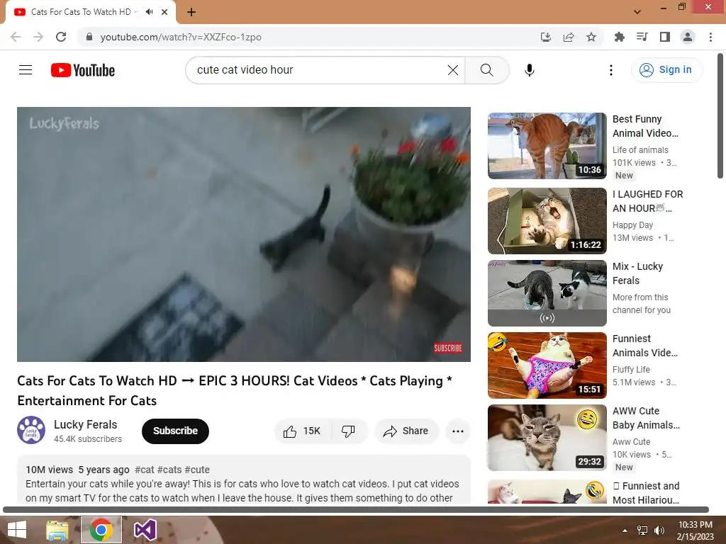Click Happy Day channel name

click(x=632, y=225)
